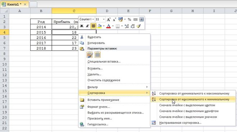
Task: Click cell containing year 2014
Action: tap(41, 27)
